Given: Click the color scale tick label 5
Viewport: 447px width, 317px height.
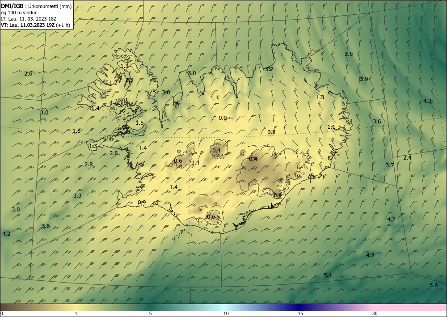Looking at the screenshot, I should point(150,313).
